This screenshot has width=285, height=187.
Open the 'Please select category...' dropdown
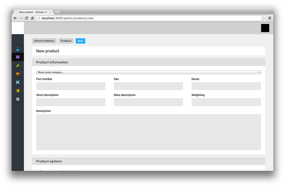148,72
